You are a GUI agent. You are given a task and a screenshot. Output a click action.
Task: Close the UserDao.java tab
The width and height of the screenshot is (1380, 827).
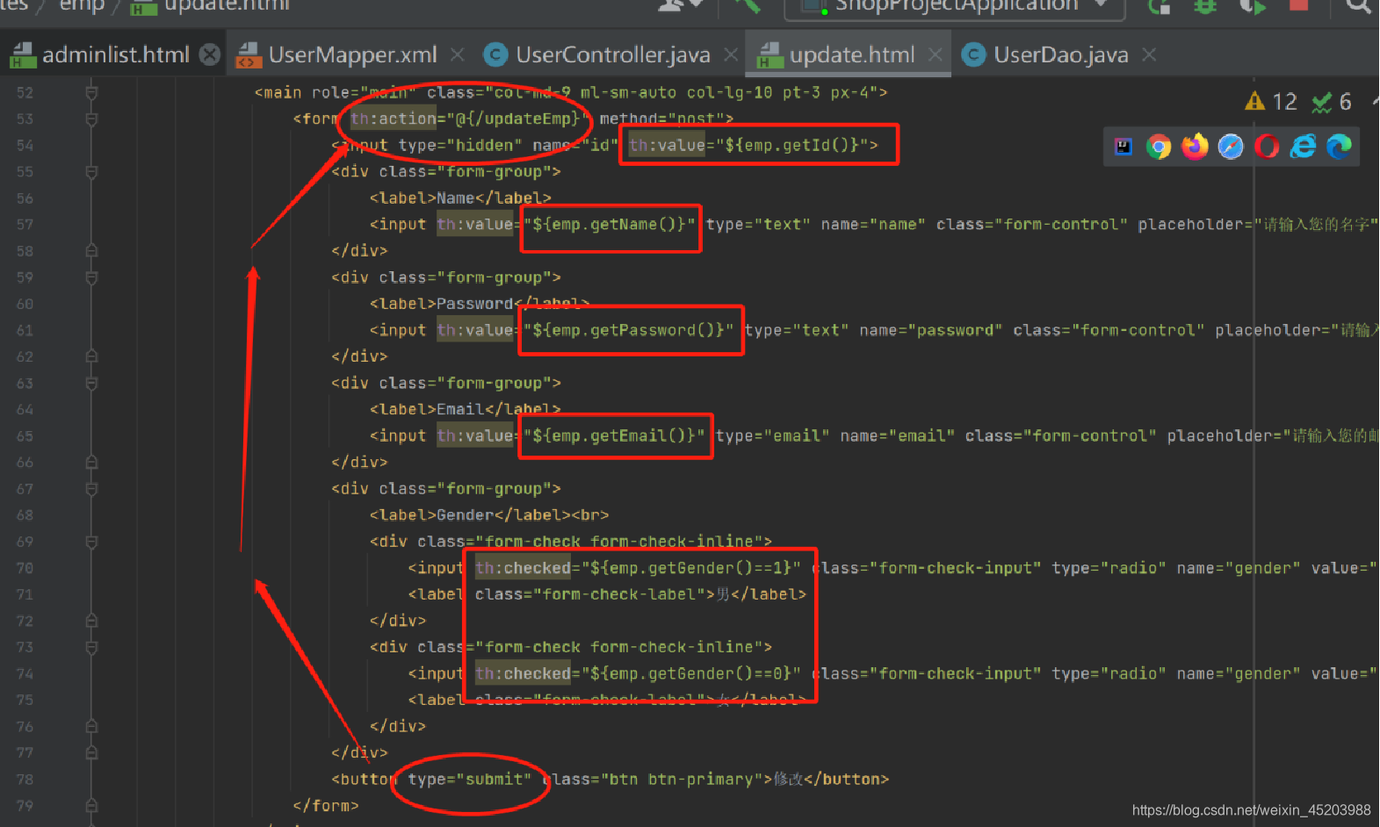(1149, 54)
